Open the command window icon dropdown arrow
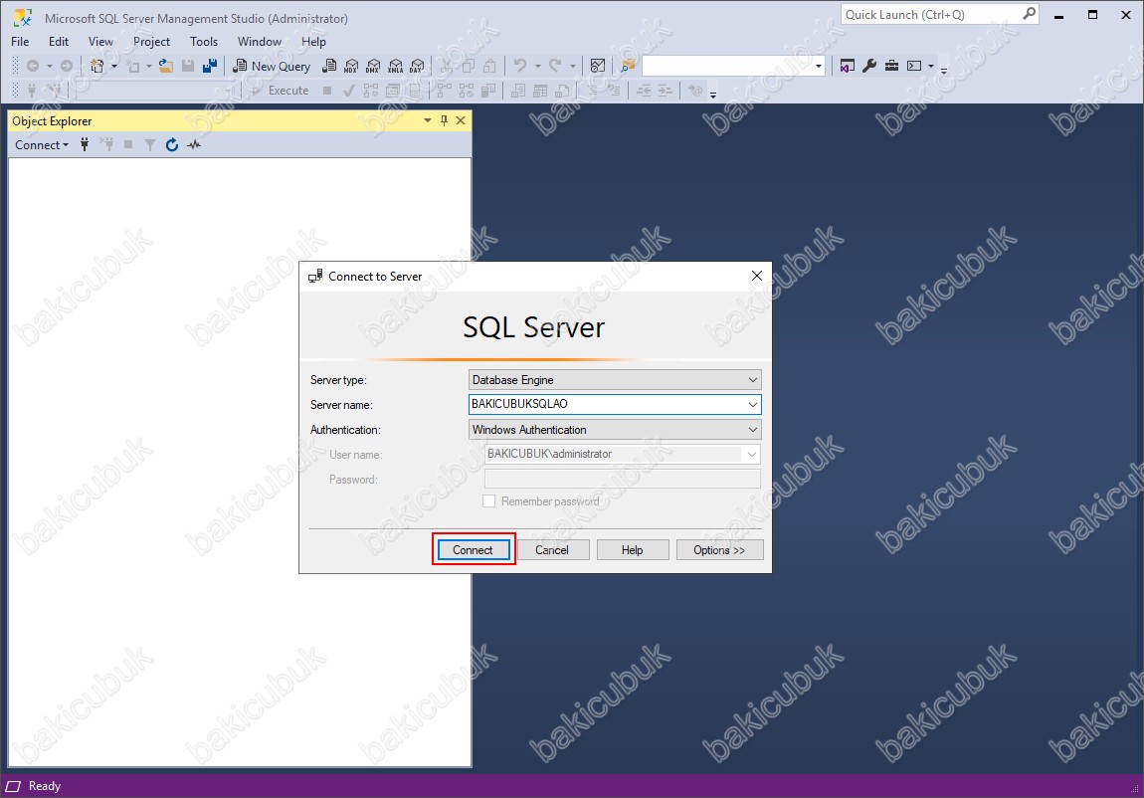 pos(931,67)
